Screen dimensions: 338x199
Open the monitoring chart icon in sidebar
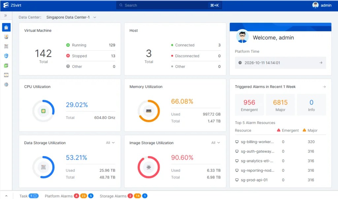[x=6, y=75]
